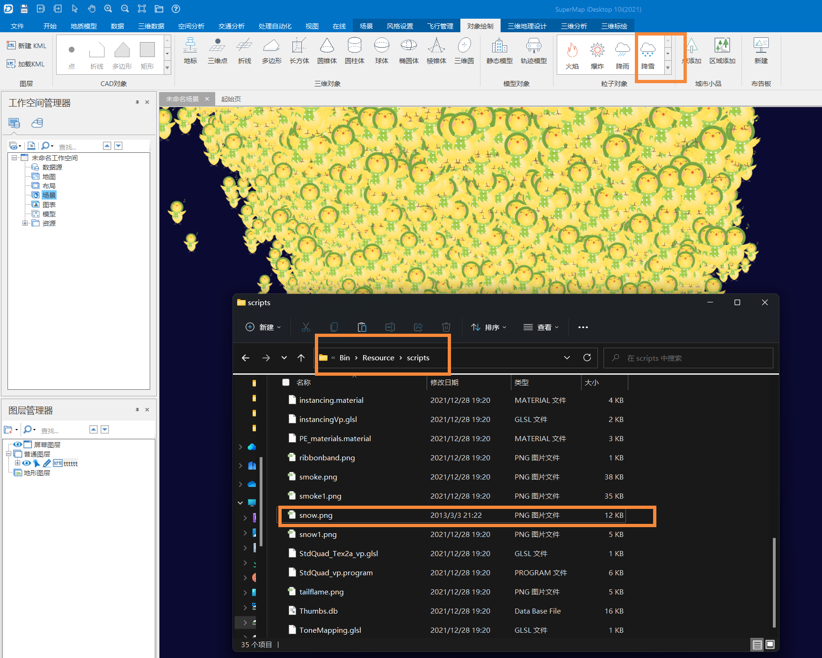Image resolution: width=822 pixels, height=658 pixels.
Task: Switch to details view in scripts window
Action: coord(757,644)
